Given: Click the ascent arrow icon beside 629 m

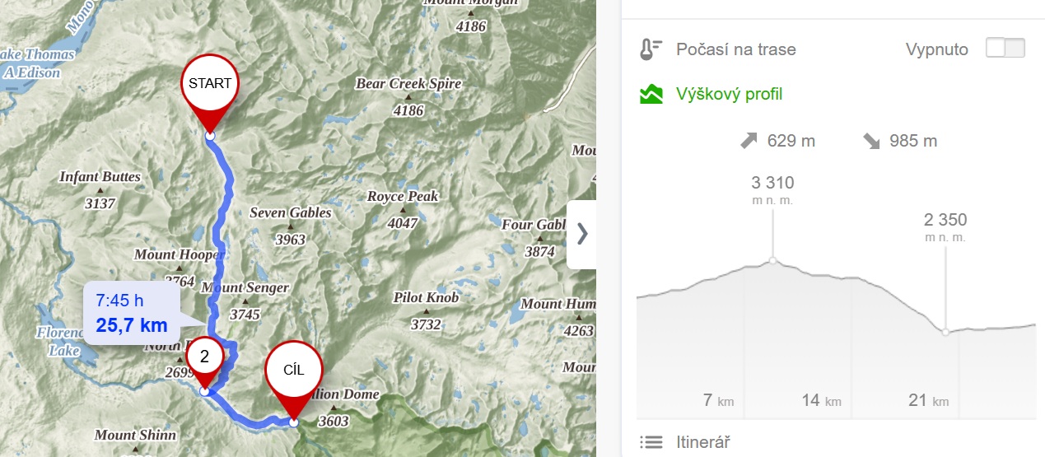Looking at the screenshot, I should click(748, 141).
